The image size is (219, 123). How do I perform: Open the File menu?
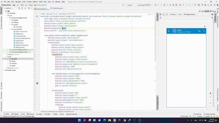(5, 2)
